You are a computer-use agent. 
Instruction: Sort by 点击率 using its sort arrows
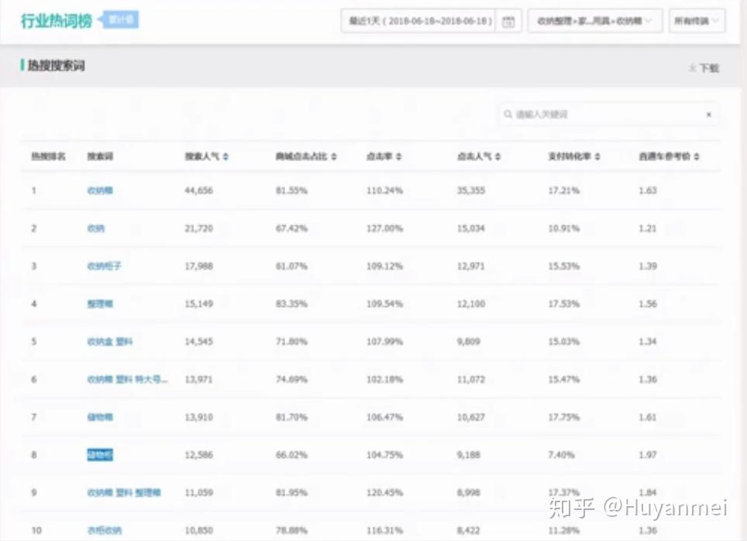click(x=399, y=157)
